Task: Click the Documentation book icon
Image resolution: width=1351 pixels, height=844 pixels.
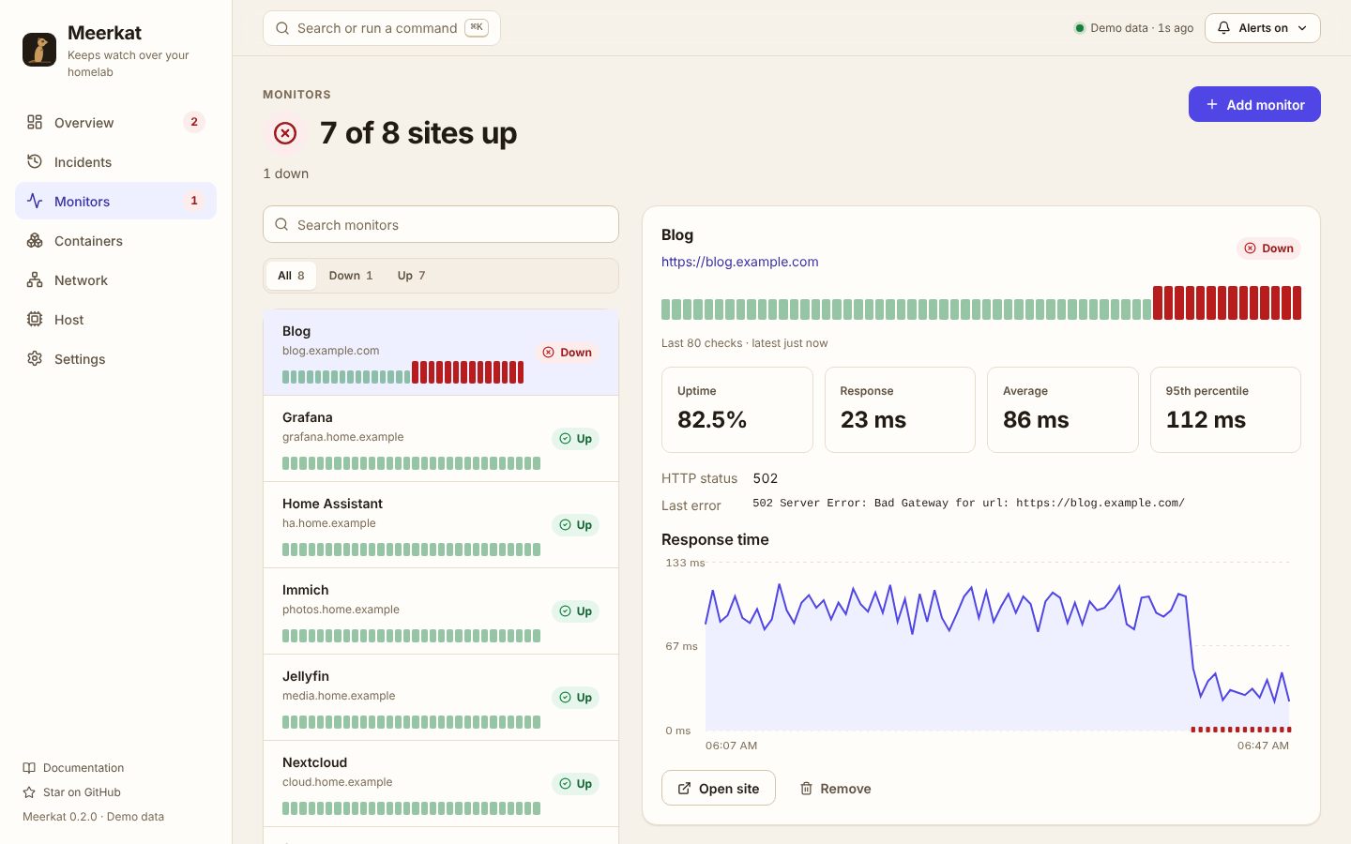Action: [29, 768]
